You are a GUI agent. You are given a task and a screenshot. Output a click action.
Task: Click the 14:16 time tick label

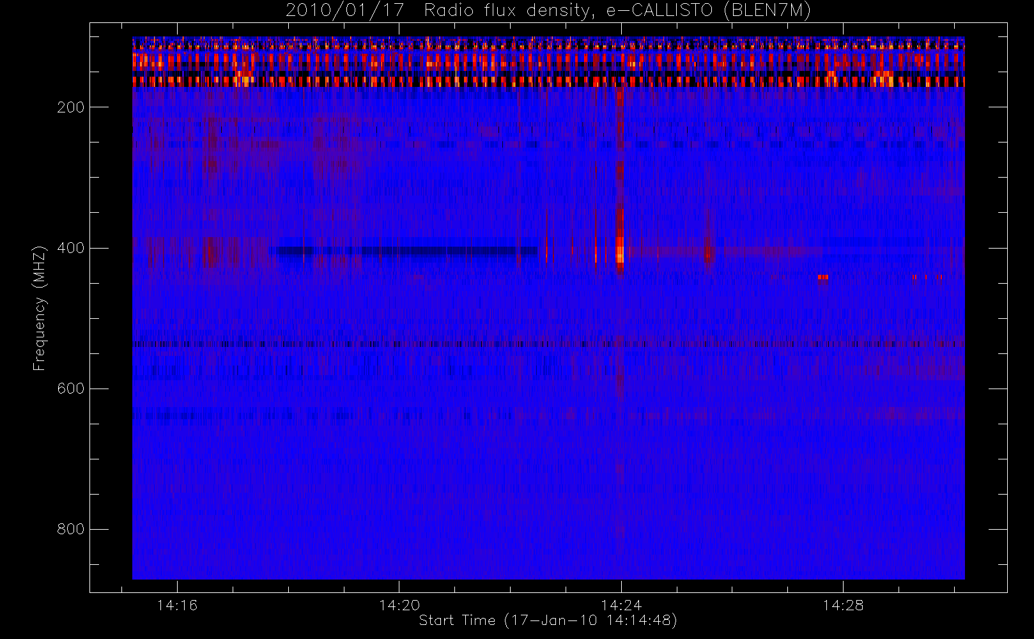177,605
